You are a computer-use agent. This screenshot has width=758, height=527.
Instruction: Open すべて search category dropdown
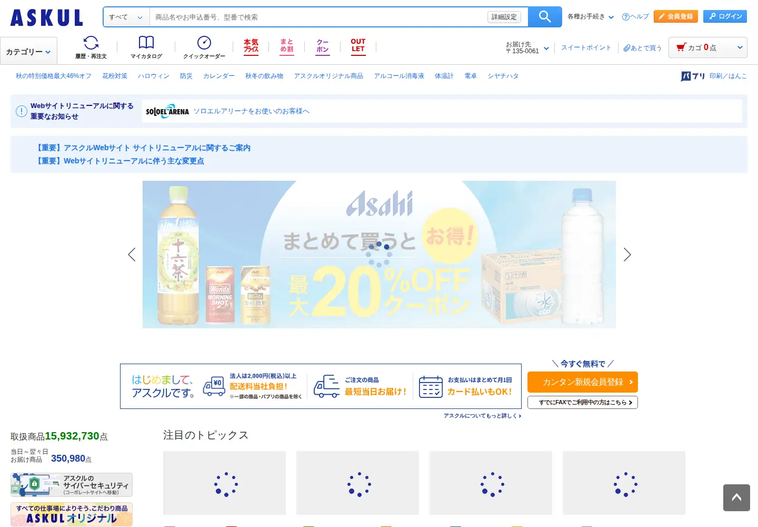(126, 17)
